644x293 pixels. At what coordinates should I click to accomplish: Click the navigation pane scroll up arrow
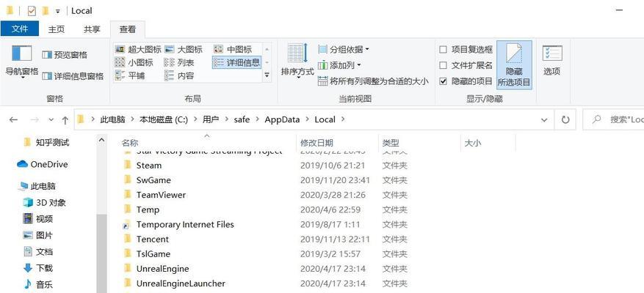coord(101,140)
